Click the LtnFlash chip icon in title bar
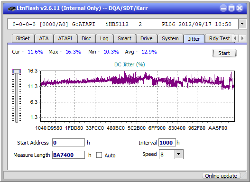Screen dimensions: 250x182 11,8
